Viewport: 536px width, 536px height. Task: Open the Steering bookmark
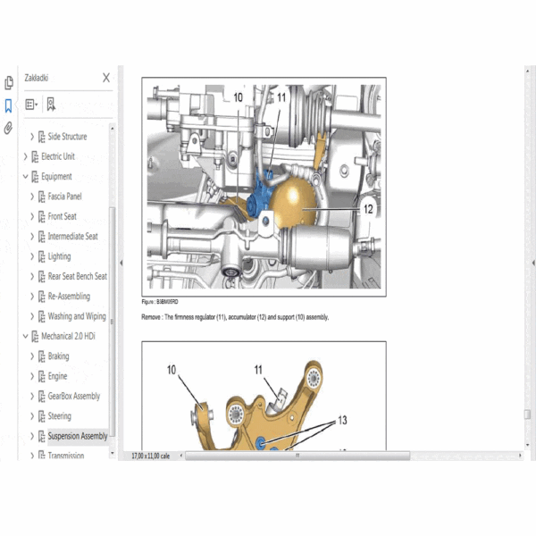(x=60, y=416)
